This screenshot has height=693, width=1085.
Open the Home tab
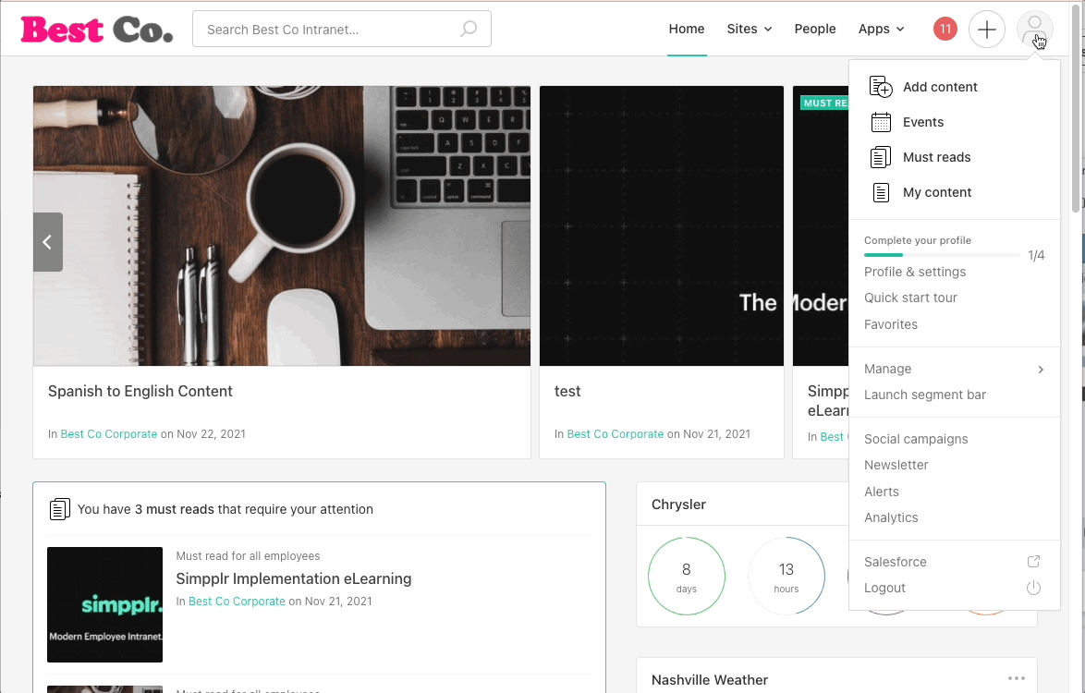click(687, 29)
